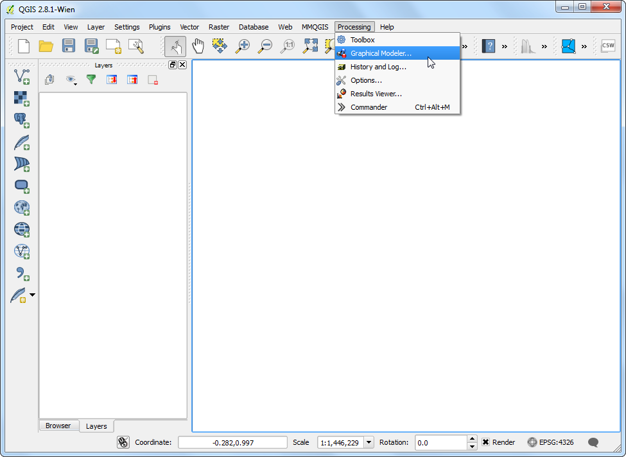Add Delimited Text Layer comma icon

click(22, 273)
